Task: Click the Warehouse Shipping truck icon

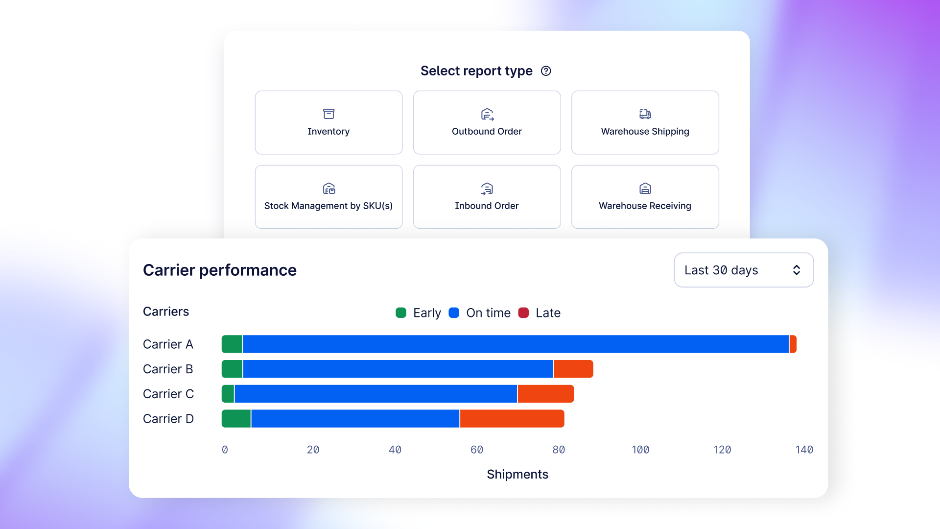Action: point(645,114)
